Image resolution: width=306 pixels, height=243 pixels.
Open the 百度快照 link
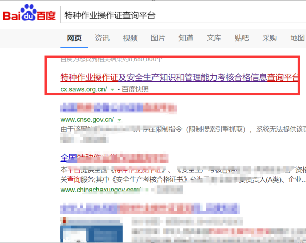135,89
